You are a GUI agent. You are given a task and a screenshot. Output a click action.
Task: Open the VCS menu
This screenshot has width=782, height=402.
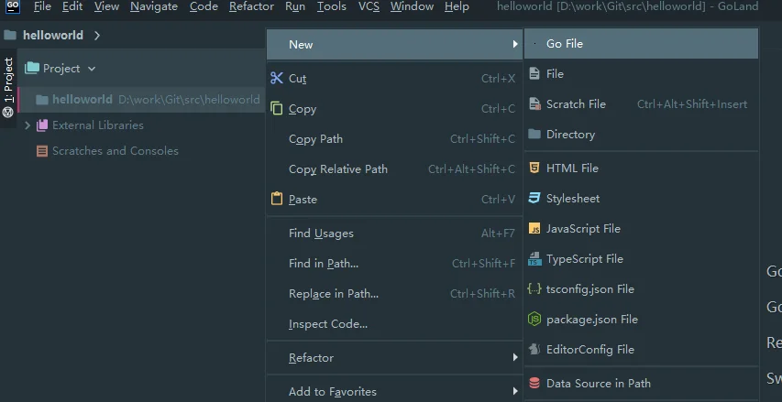369,6
